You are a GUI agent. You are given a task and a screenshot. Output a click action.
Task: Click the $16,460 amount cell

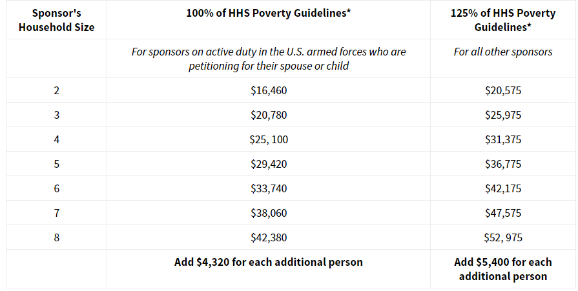coord(269,90)
